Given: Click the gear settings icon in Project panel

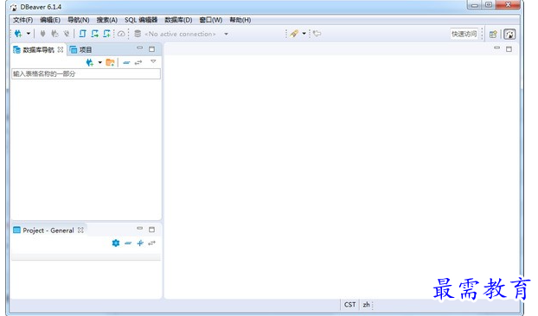Looking at the screenshot, I should [x=116, y=243].
